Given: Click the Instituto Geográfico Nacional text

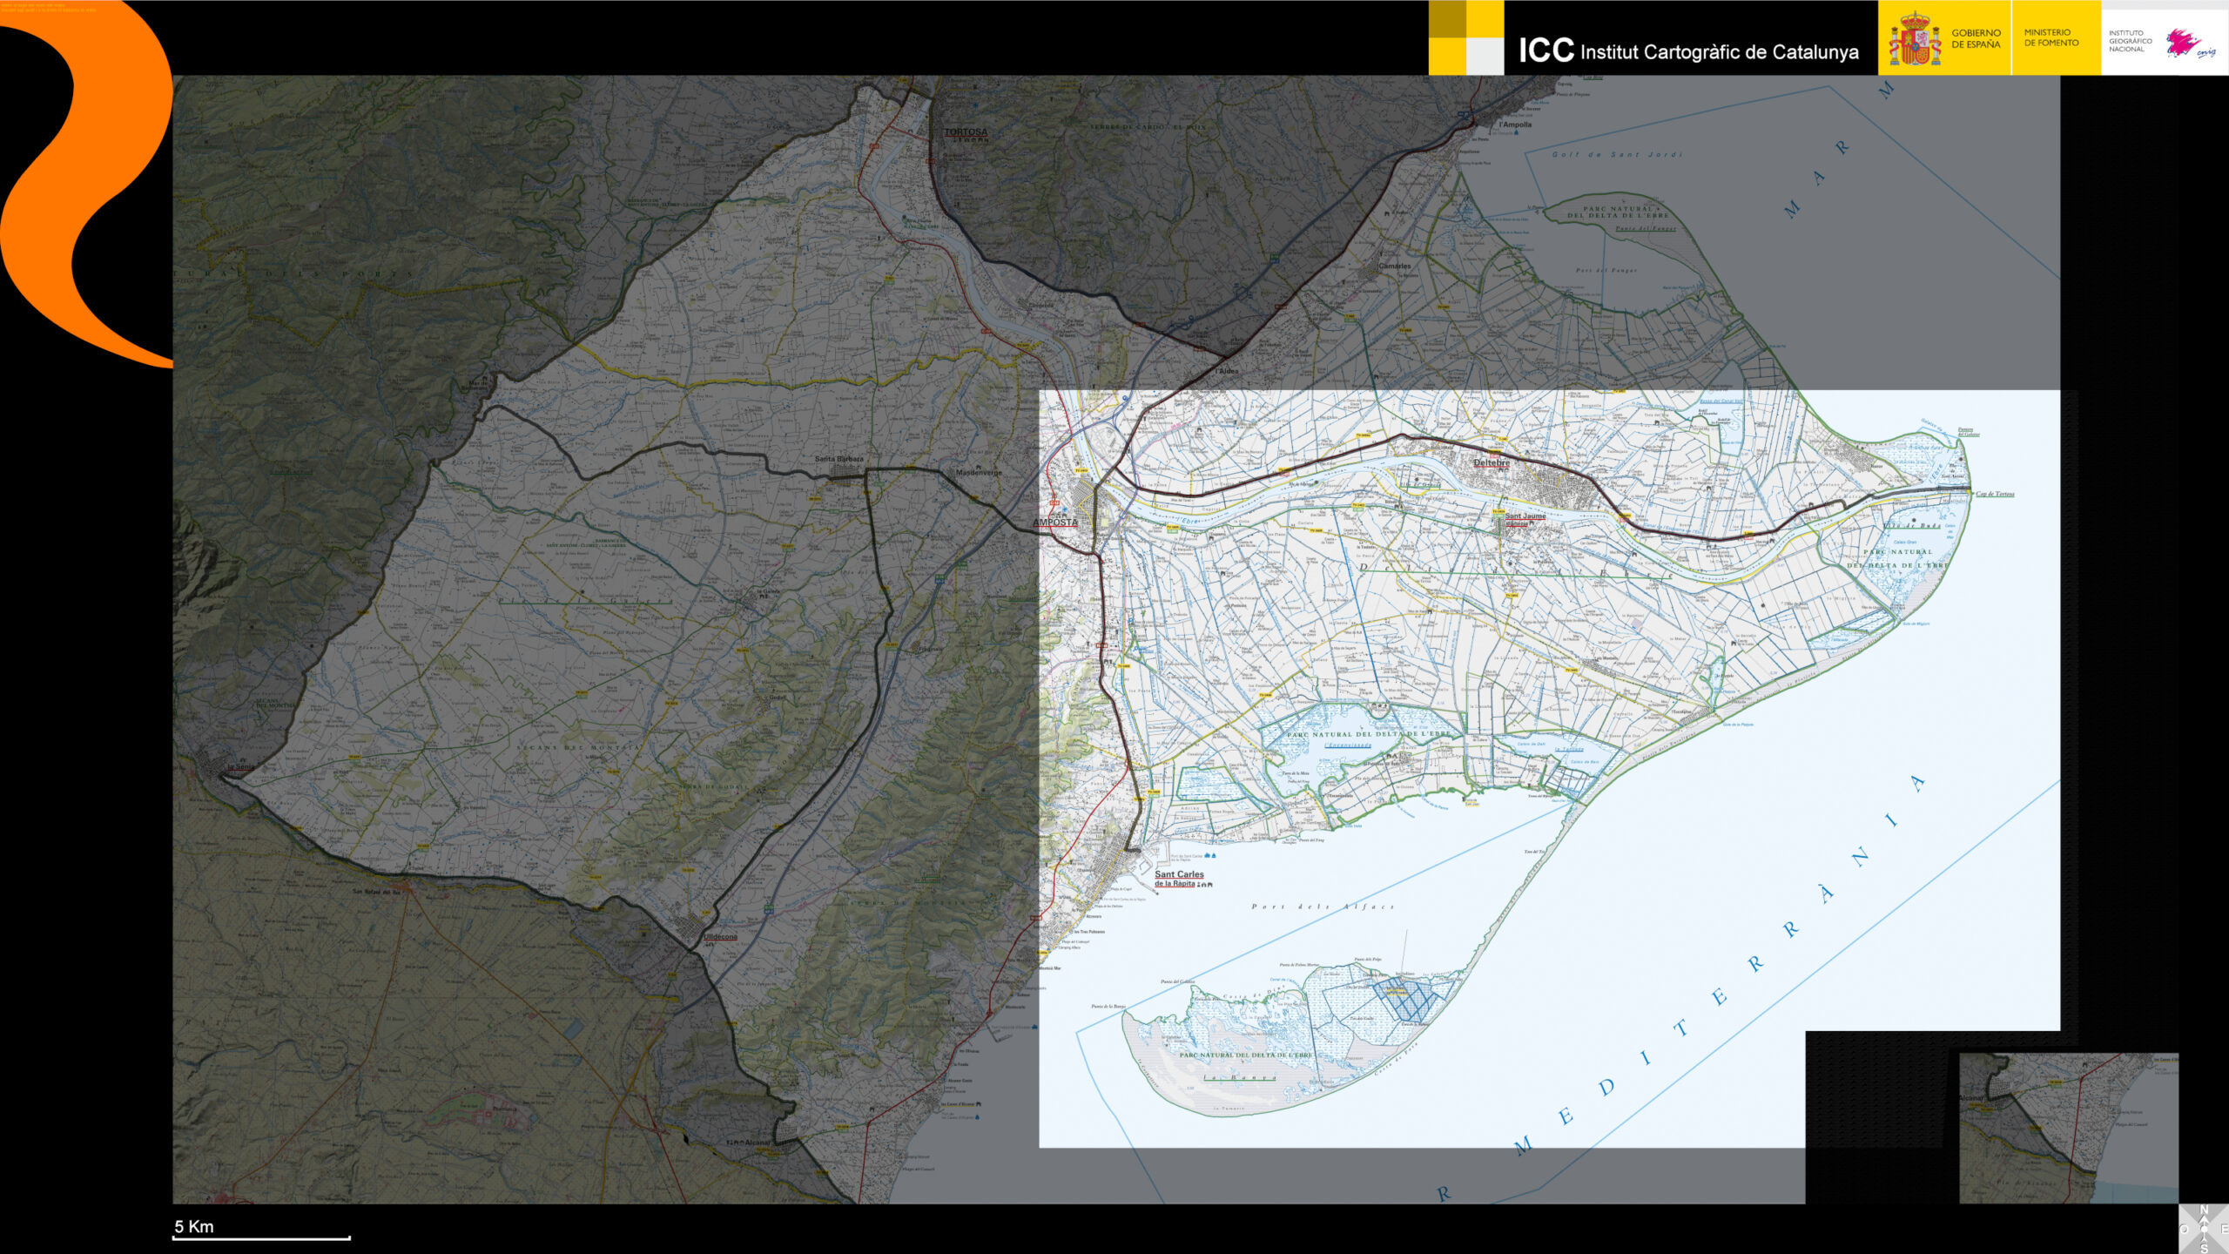Looking at the screenshot, I should coord(2130,41).
